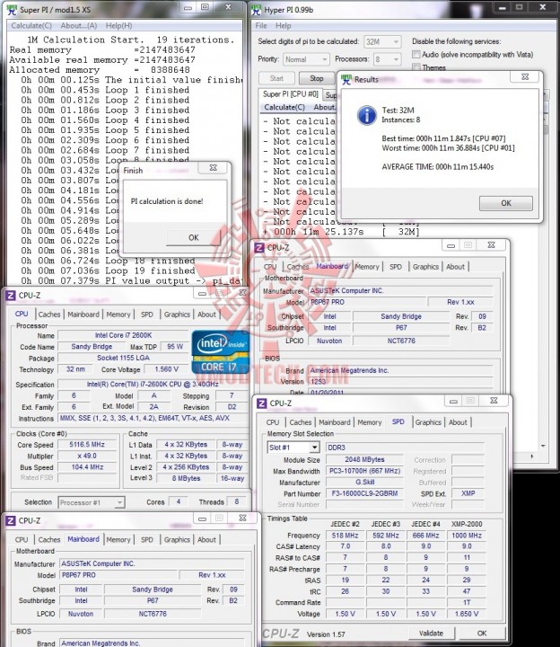Screen dimensions: 560x647
Task: Click the Specification i7-2600K CPU text
Action: click(153, 385)
